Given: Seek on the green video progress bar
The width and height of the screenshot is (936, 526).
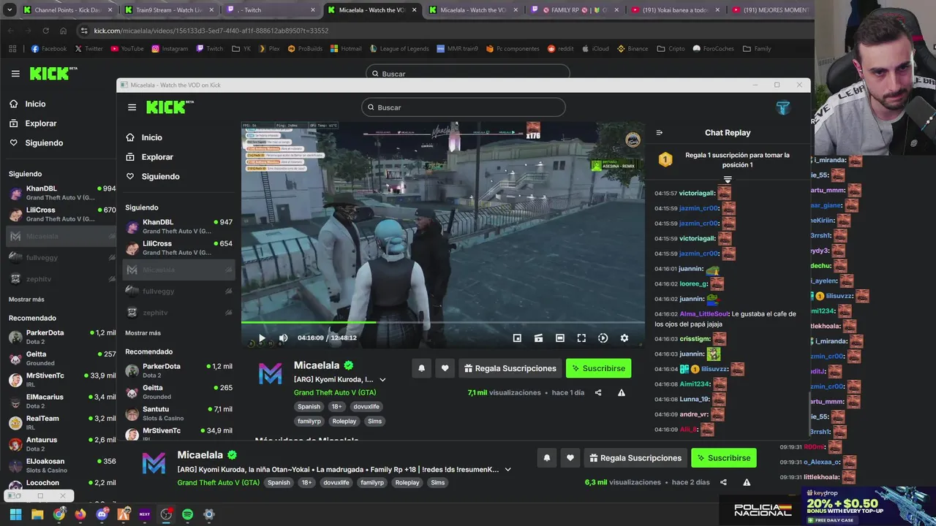Looking at the screenshot, I should point(442,322).
